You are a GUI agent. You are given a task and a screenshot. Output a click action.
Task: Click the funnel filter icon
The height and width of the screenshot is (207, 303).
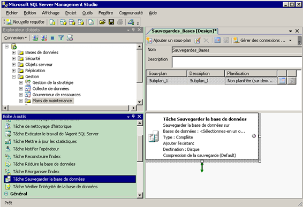pos(61,38)
